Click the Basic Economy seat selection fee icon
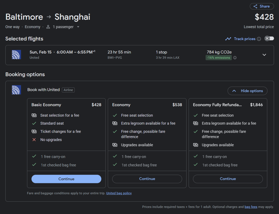Screen dimensions: 279x214 click(x=34, y=115)
